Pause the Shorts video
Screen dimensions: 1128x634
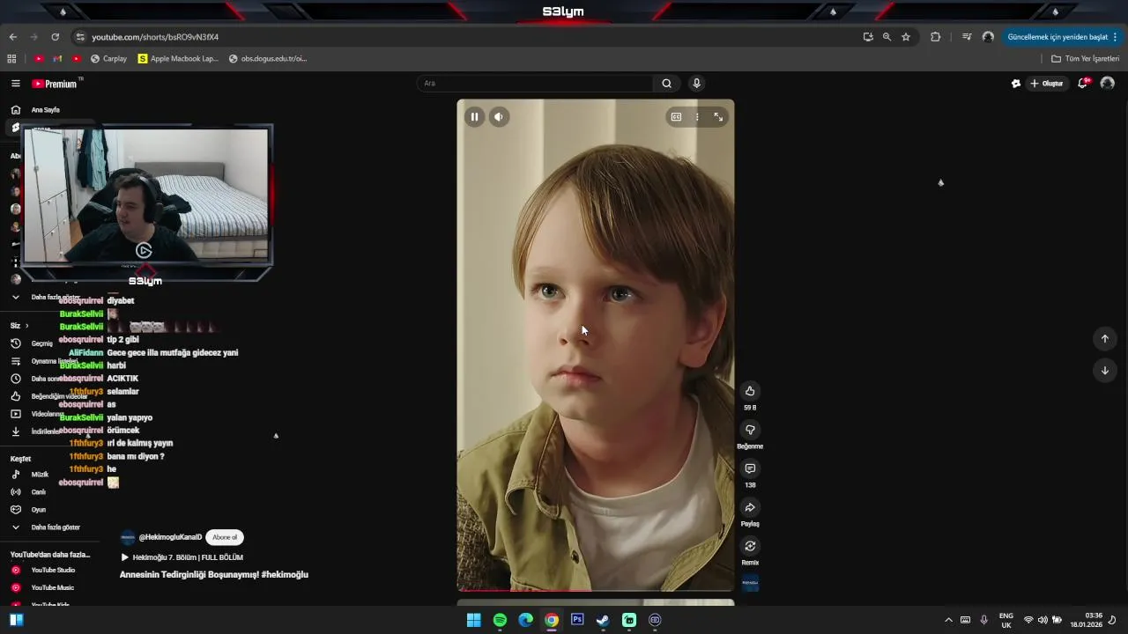click(x=474, y=116)
